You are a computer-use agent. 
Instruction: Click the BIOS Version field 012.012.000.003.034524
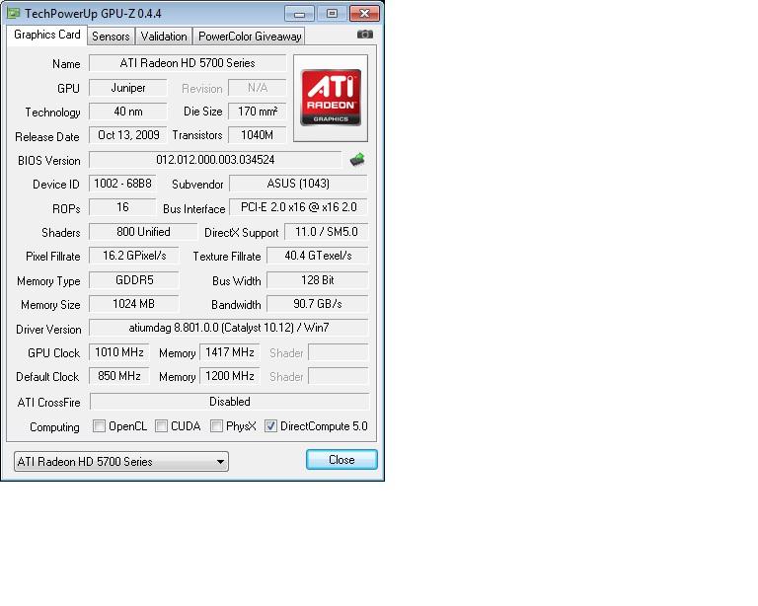tap(215, 160)
